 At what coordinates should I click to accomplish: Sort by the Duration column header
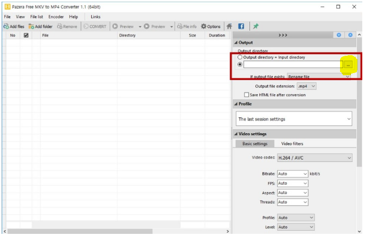pos(217,35)
